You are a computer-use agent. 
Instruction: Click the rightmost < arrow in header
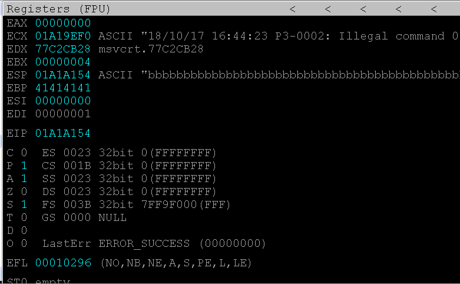pos(433,9)
